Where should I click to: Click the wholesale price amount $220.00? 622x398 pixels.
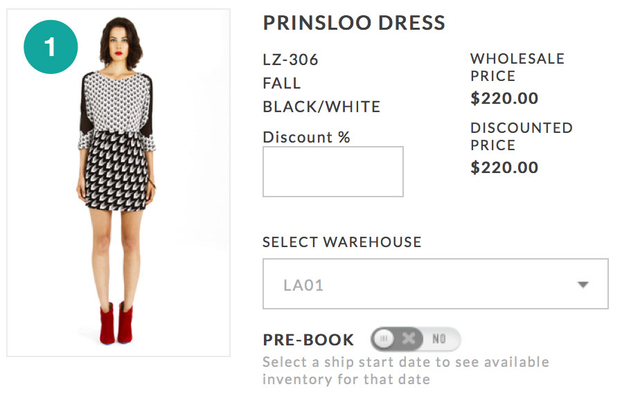pyautogui.click(x=504, y=98)
